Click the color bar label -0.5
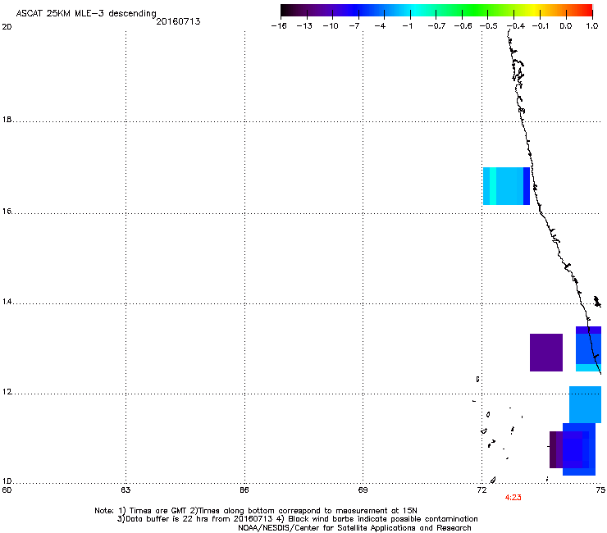The height and width of the screenshot is (533, 607). coord(489,26)
